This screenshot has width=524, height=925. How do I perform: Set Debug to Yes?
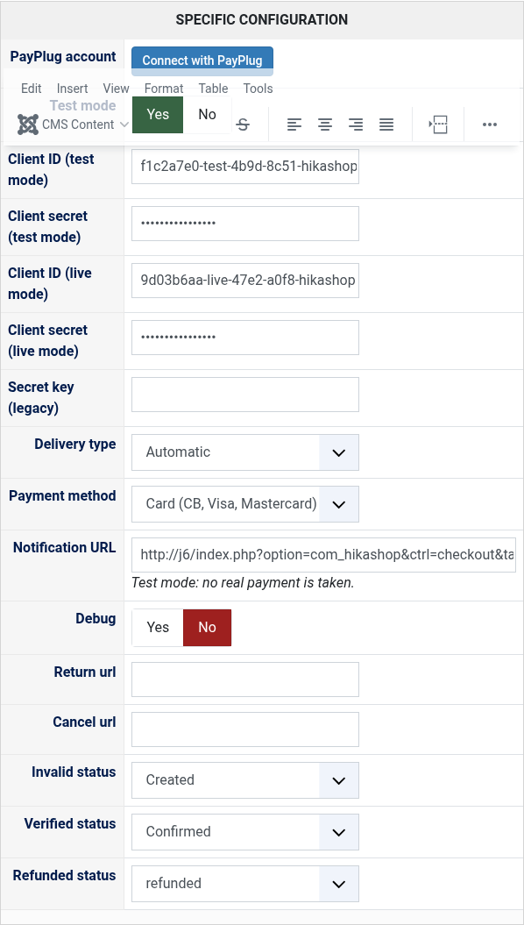pyautogui.click(x=158, y=628)
